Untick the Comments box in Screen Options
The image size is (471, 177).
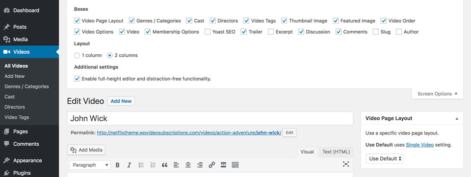pyautogui.click(x=339, y=32)
